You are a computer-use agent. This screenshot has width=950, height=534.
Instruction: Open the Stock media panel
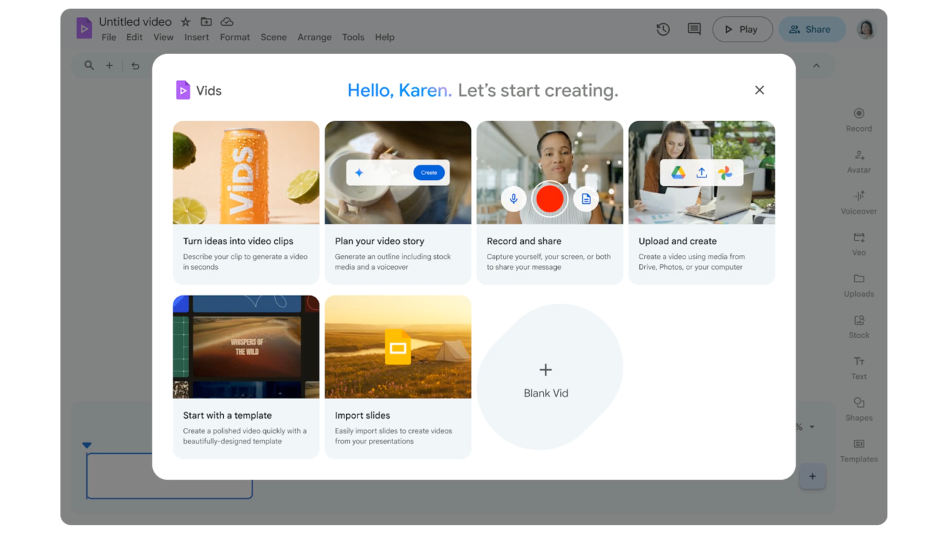(858, 326)
